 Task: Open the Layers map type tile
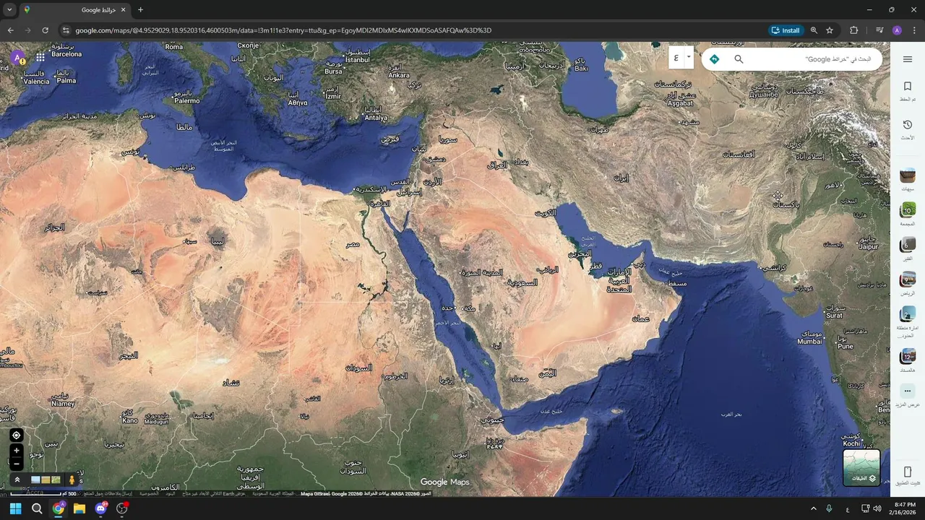(861, 467)
